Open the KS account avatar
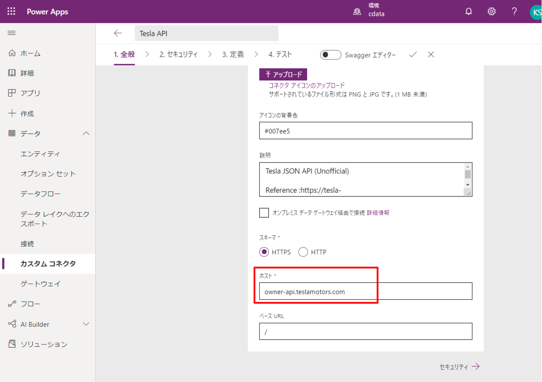Viewport: 542px width, 382px height. click(536, 12)
